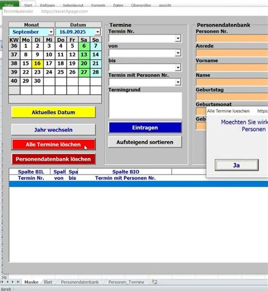Select Saturday 13 in the calendar

tap(84, 55)
